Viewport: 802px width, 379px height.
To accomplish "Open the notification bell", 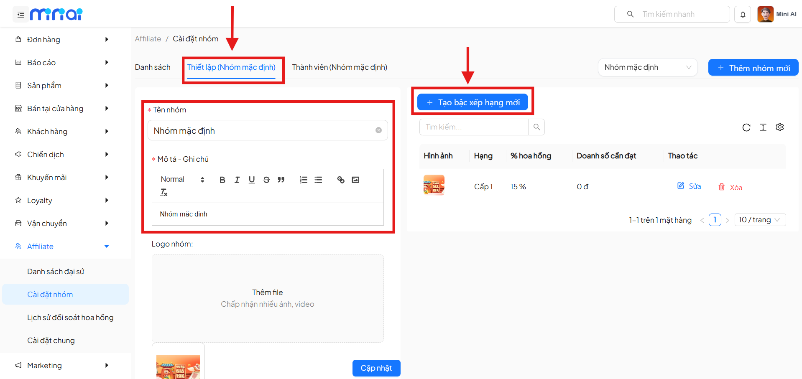I will pyautogui.click(x=743, y=15).
